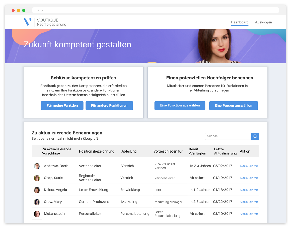Image resolution: width=291 pixels, height=228 pixels.
Task: Click the date 05/02/2017
Action: point(223,166)
